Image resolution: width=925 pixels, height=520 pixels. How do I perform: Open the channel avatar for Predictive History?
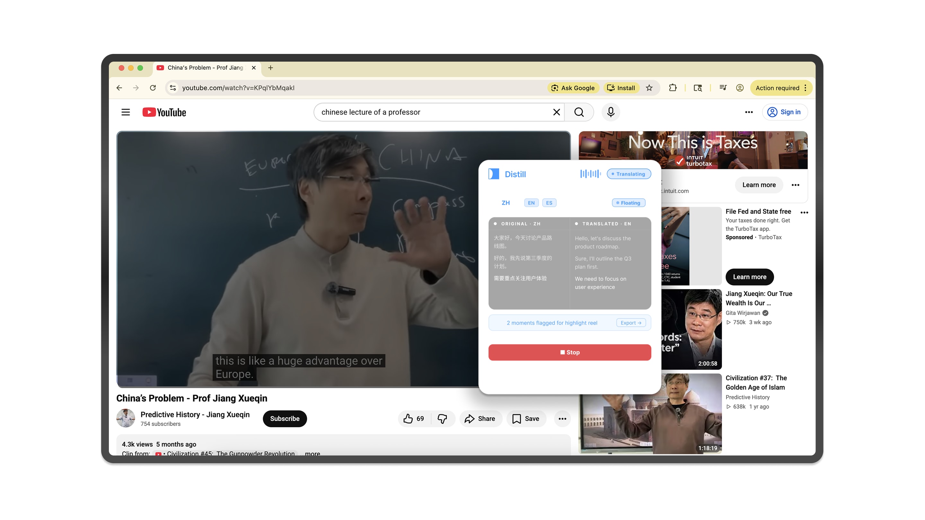[126, 418]
